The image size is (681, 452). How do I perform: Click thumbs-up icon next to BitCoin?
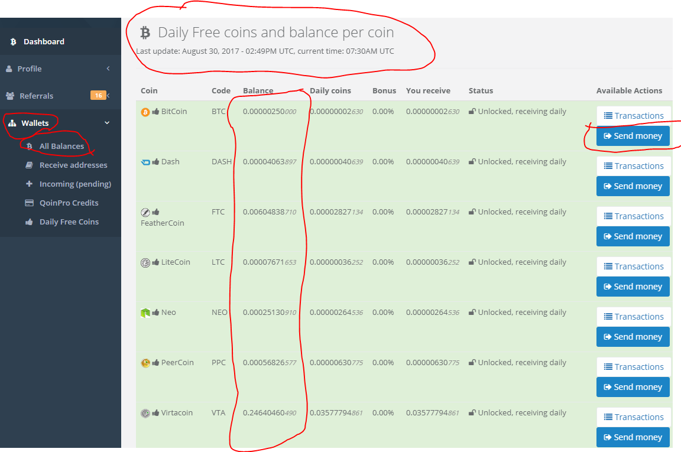pos(155,112)
